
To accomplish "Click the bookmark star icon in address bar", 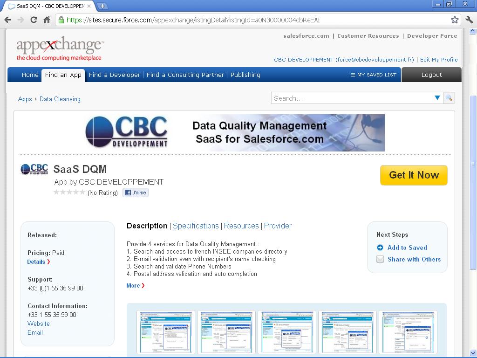I will point(455,20).
